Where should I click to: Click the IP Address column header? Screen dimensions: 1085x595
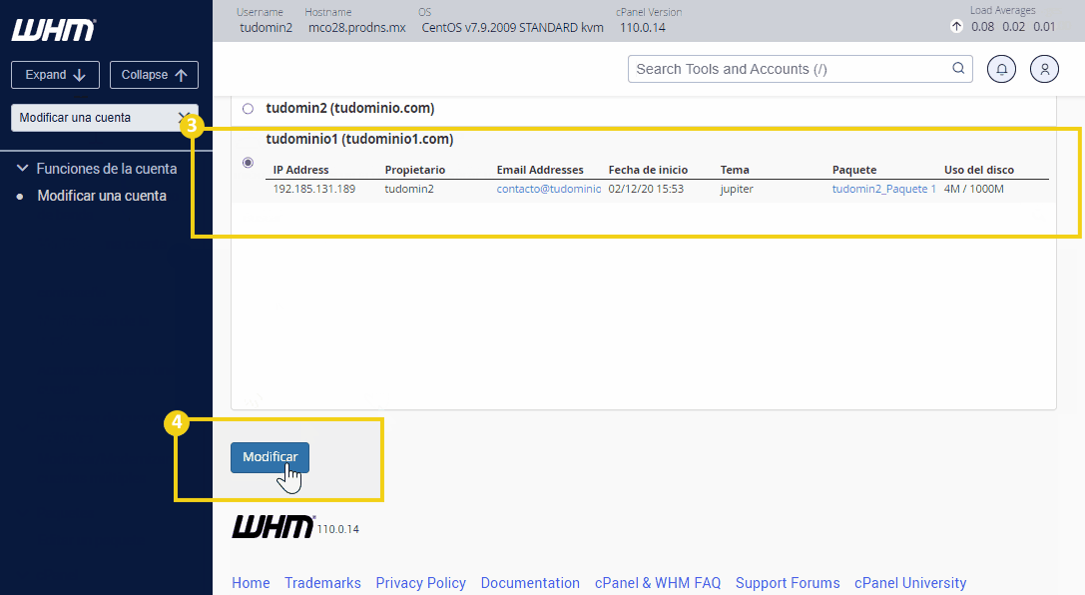[x=301, y=170]
